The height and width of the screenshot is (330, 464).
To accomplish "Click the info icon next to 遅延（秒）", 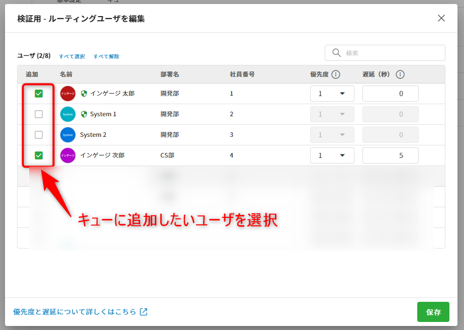I will coord(400,74).
